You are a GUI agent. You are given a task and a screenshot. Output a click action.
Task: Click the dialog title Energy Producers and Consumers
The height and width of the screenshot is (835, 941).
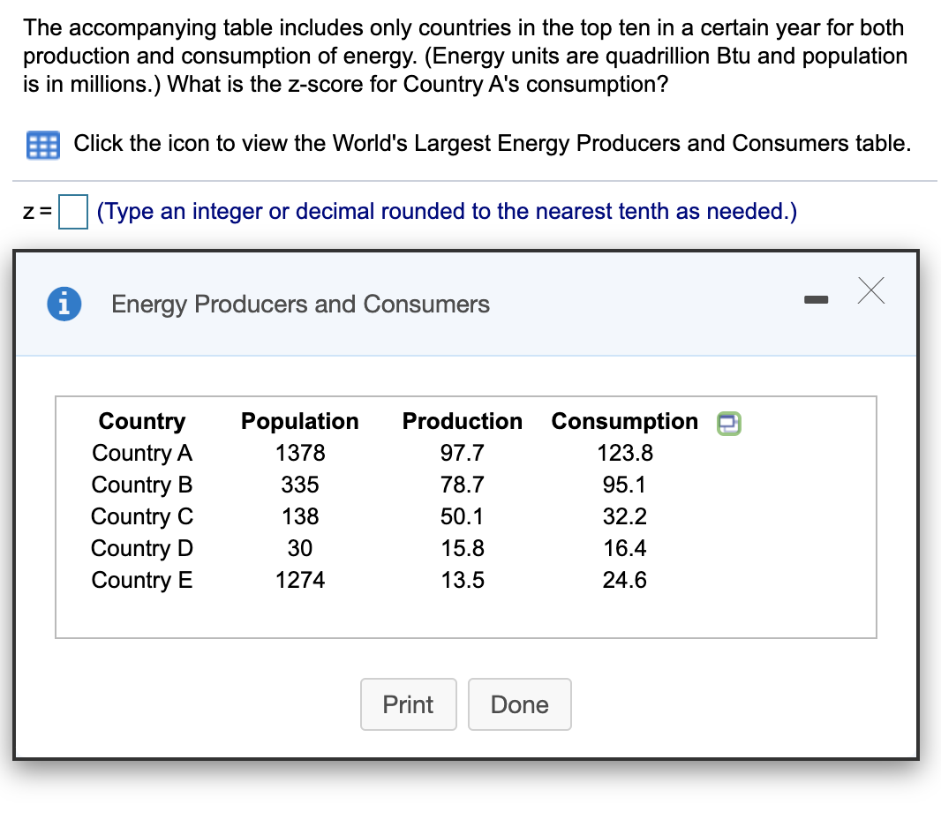click(x=300, y=305)
